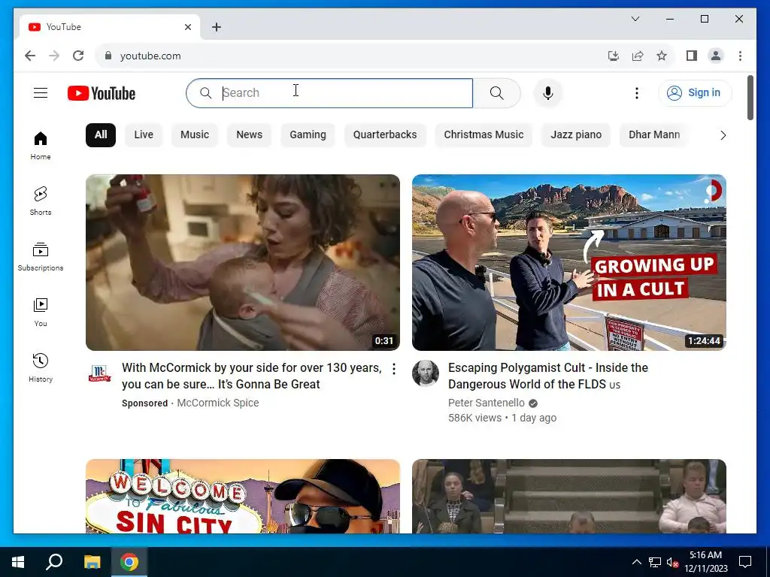Select the Quarterbacks category chip

point(384,135)
